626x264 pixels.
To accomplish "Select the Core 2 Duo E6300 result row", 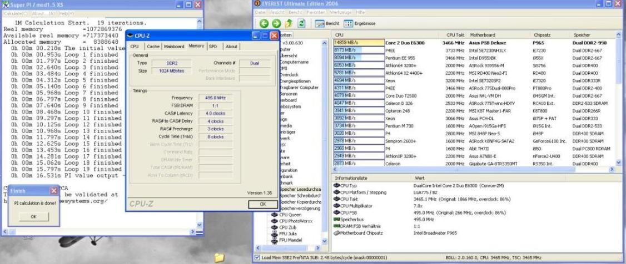I will tap(474, 43).
